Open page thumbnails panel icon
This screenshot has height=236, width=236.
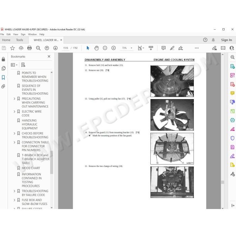3,68
